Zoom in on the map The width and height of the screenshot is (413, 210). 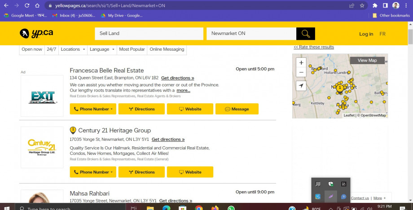tap(301, 63)
